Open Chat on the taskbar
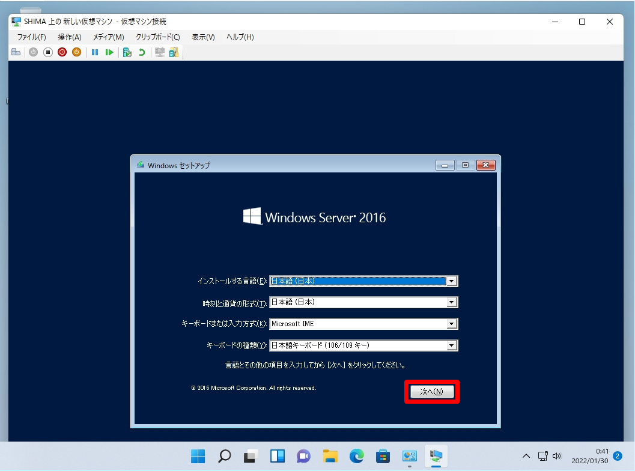Screen dimensions: 635x471 point(304,457)
